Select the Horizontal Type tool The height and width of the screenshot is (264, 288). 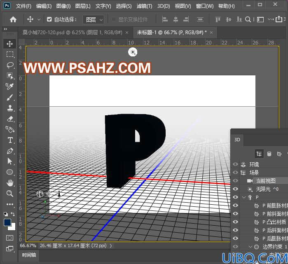9,140
